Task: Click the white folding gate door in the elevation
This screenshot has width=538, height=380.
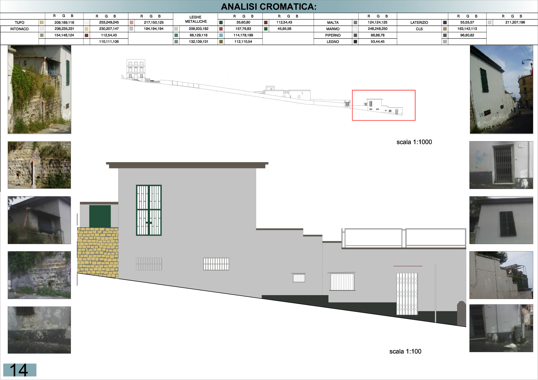Action: click(x=407, y=294)
